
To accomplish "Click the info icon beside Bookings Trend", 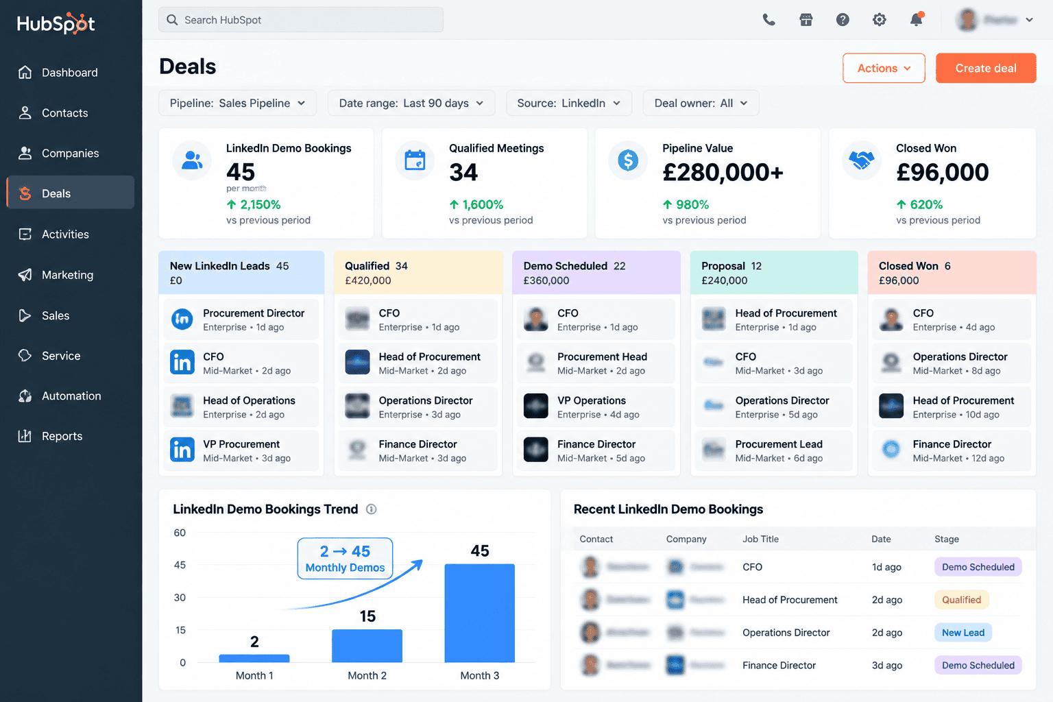I will tap(371, 509).
